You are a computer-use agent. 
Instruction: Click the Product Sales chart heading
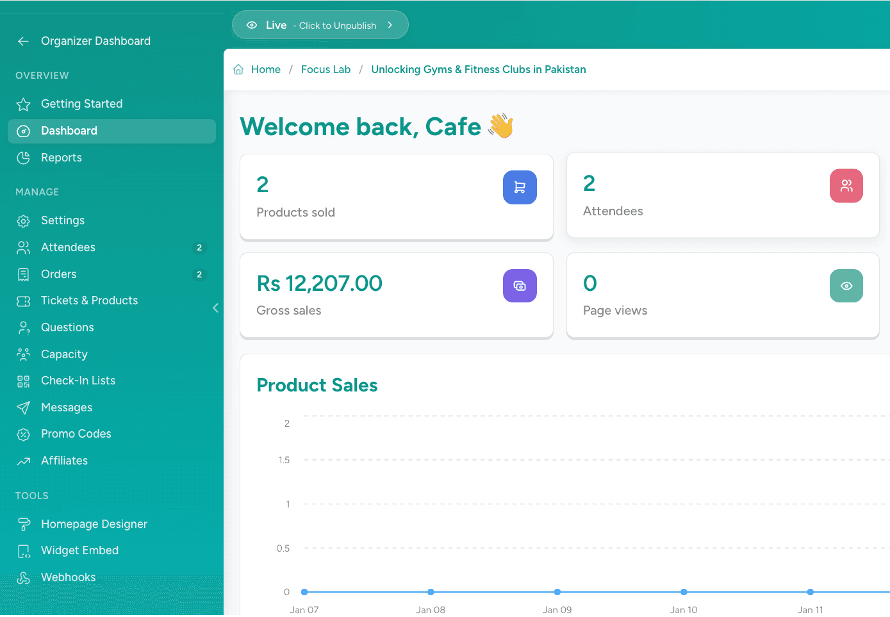(x=317, y=385)
